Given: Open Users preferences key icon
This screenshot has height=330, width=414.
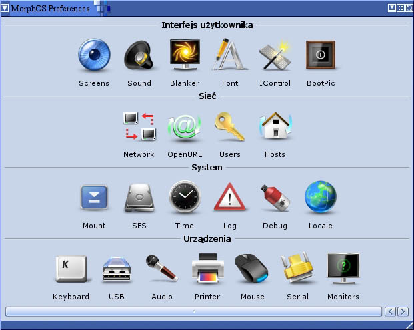Looking at the screenshot, I should tap(229, 126).
